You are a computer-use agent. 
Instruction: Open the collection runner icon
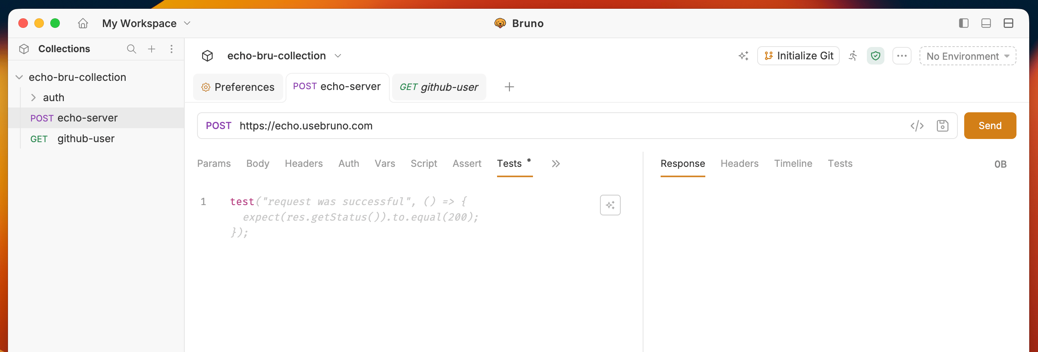click(x=853, y=56)
